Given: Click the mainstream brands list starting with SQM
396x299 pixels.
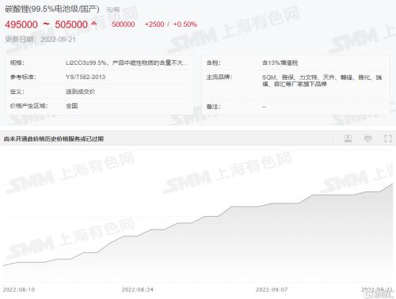Looking at the screenshot, I should pos(322,81).
